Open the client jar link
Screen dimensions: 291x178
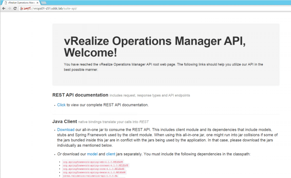(x=111, y=154)
